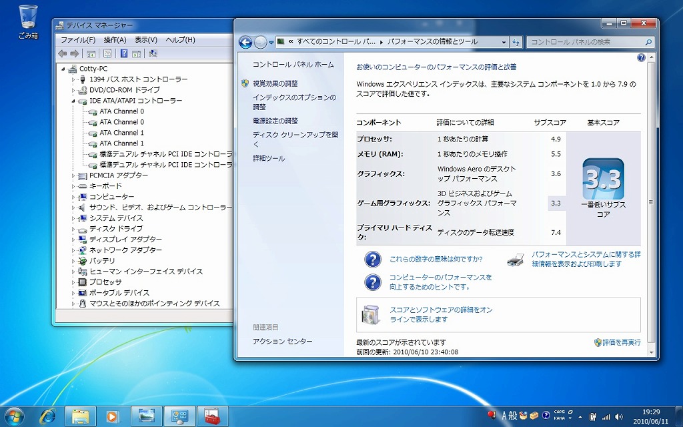Expand the ネットワーク アダプター tree node

pyautogui.click(x=74, y=250)
